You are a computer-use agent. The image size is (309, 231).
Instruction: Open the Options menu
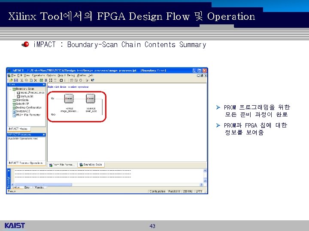pyautogui.click(x=51, y=75)
